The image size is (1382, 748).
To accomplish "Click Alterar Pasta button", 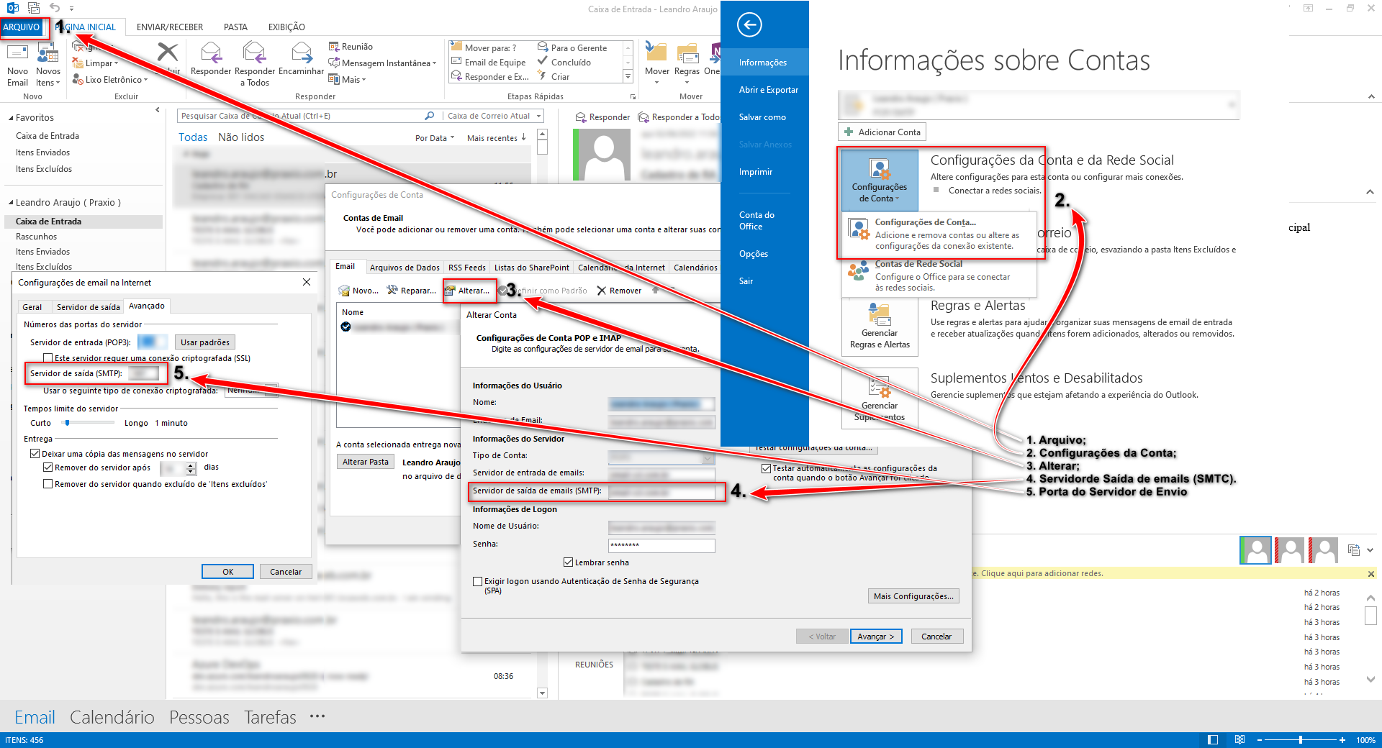I will coord(366,462).
